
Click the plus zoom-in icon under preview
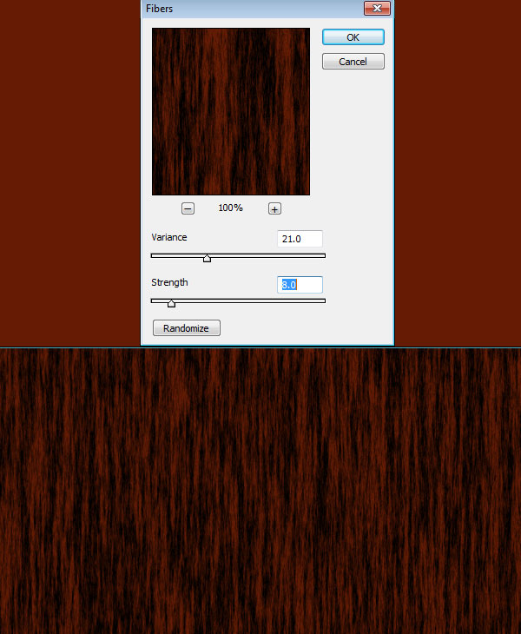click(274, 208)
